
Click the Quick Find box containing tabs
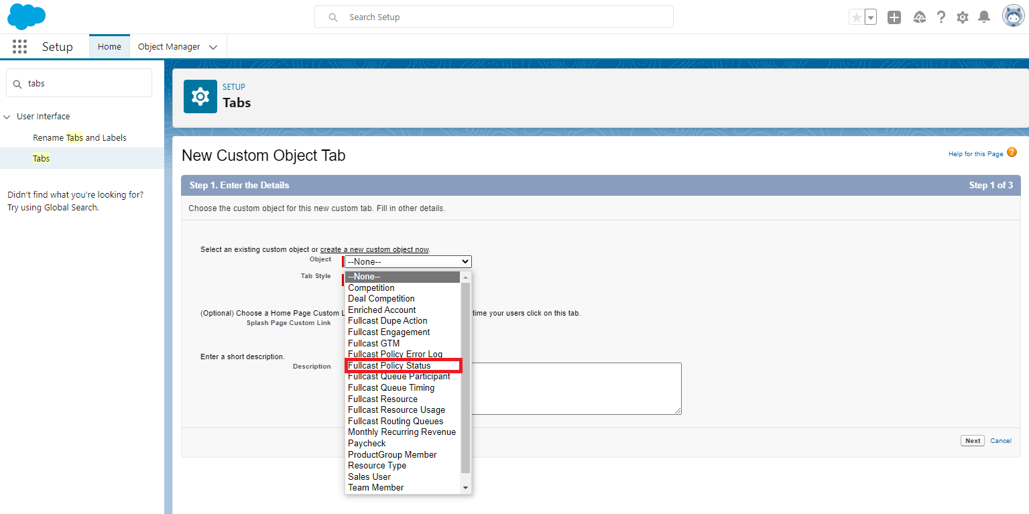pos(79,83)
